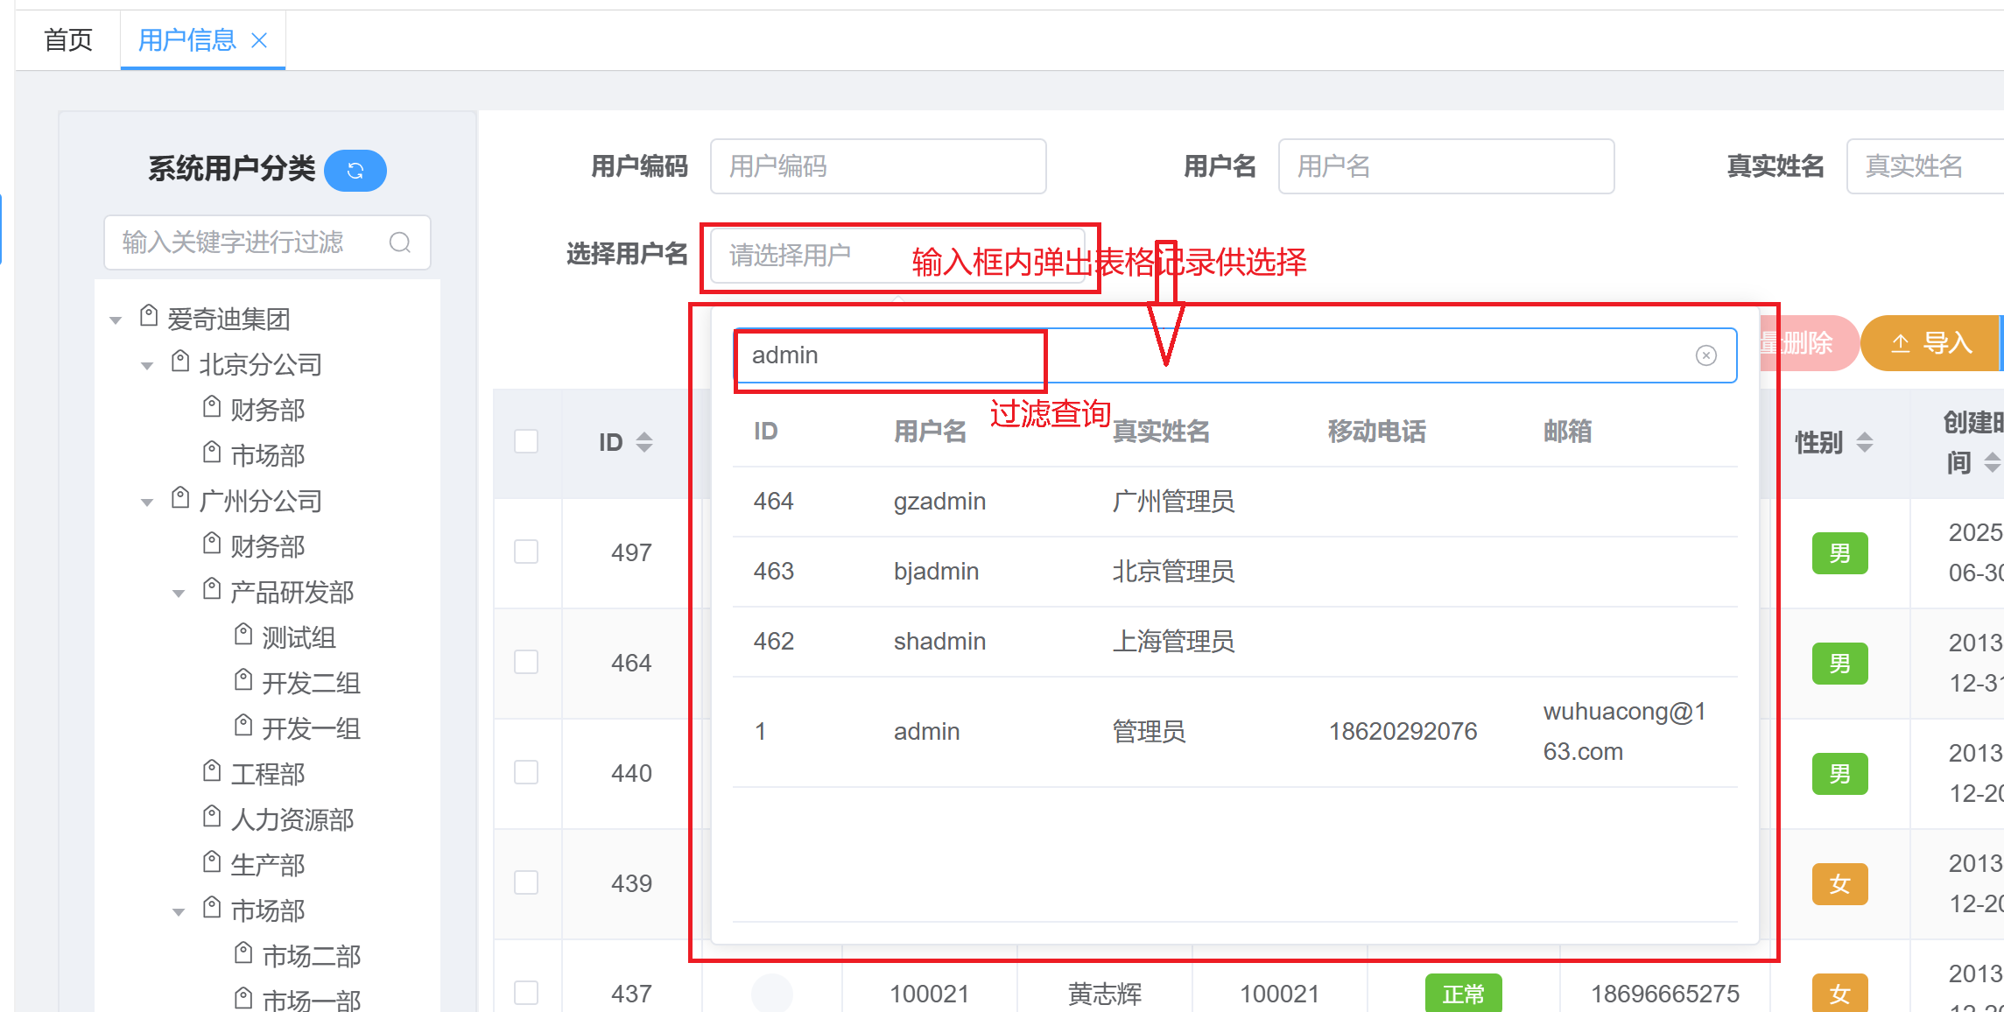Sort the 性别 column

coord(1866,442)
